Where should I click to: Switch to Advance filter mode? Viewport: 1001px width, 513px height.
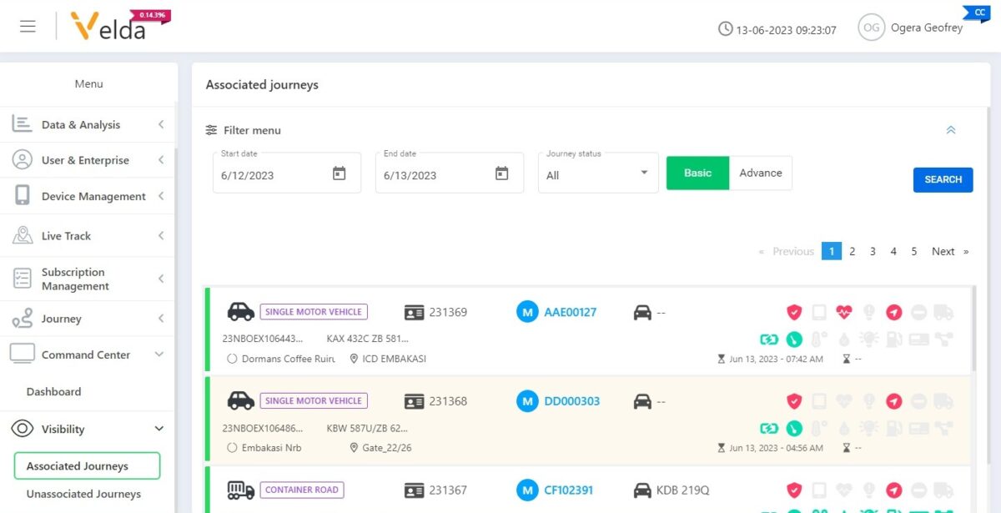pyautogui.click(x=760, y=173)
